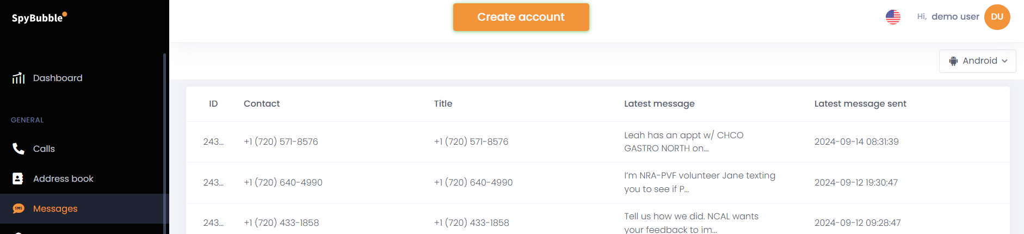Click the +1 (720) 433-1858 contact

(x=281, y=223)
